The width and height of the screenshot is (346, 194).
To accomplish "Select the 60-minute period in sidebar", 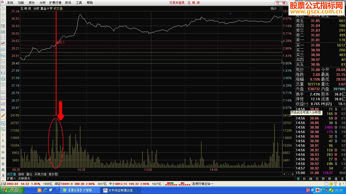I will [3, 158].
